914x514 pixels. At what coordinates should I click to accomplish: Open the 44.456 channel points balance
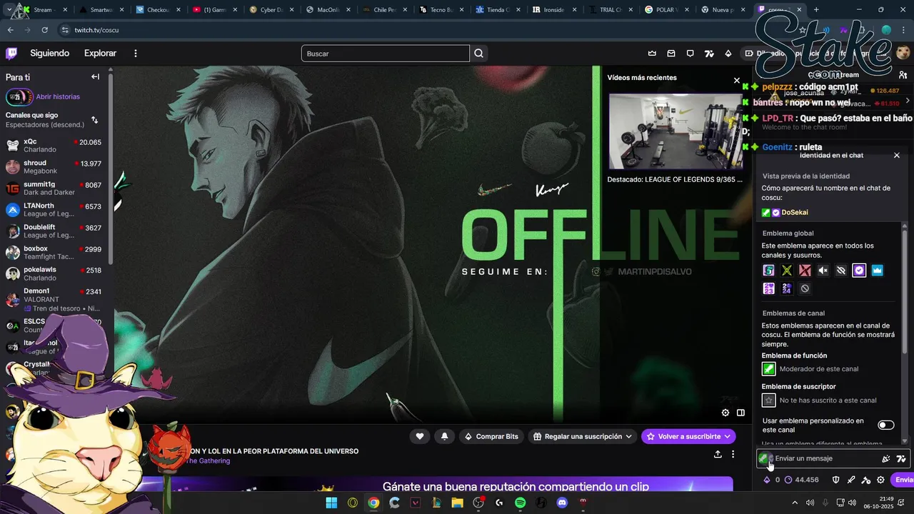pyautogui.click(x=803, y=480)
